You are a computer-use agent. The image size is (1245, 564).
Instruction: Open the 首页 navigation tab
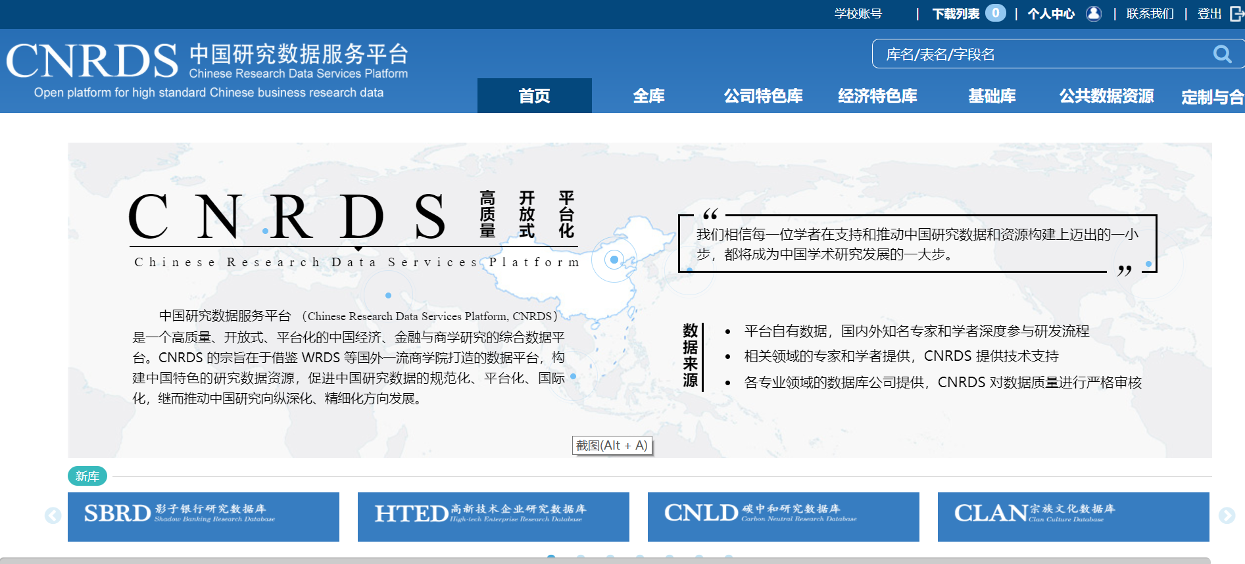(x=534, y=96)
